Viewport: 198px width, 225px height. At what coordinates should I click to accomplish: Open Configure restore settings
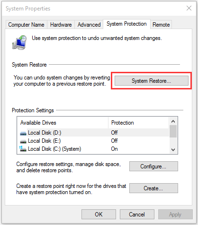[153, 166]
